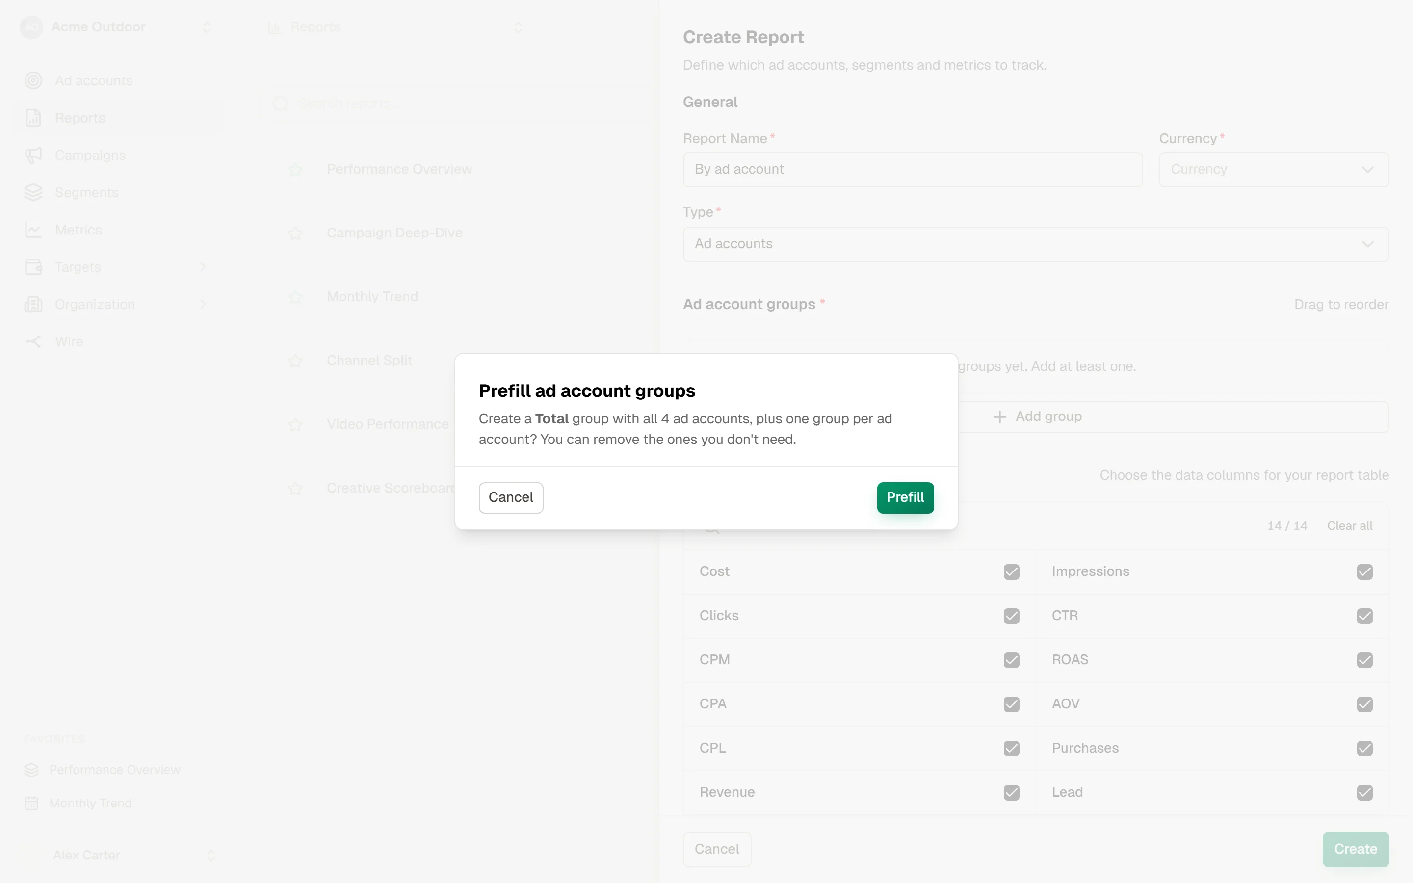
Task: Uncheck the Impressions metric checkbox
Action: (1364, 571)
